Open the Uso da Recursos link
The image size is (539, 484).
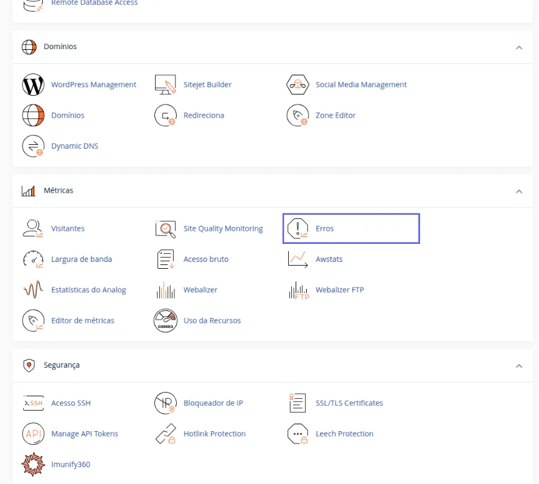pyautogui.click(x=212, y=320)
